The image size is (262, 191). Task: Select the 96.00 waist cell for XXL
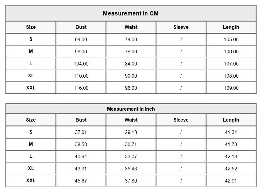tap(131, 88)
